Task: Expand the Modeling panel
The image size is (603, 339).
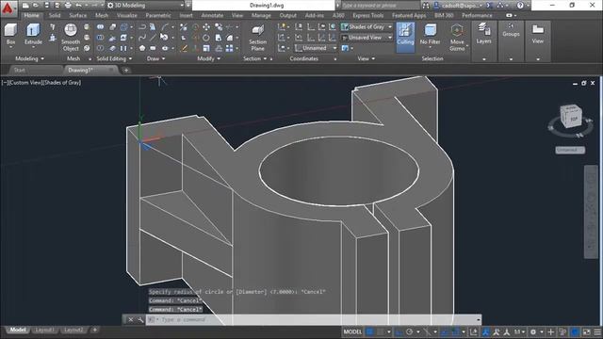Action: point(29,58)
